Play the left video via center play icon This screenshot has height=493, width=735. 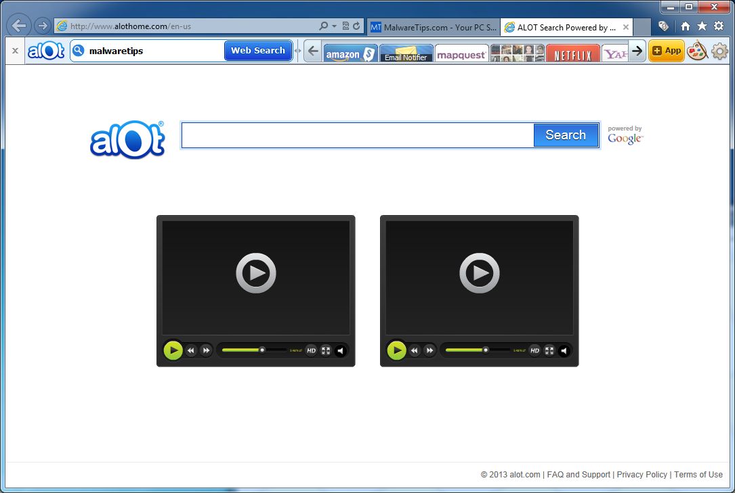tap(256, 273)
